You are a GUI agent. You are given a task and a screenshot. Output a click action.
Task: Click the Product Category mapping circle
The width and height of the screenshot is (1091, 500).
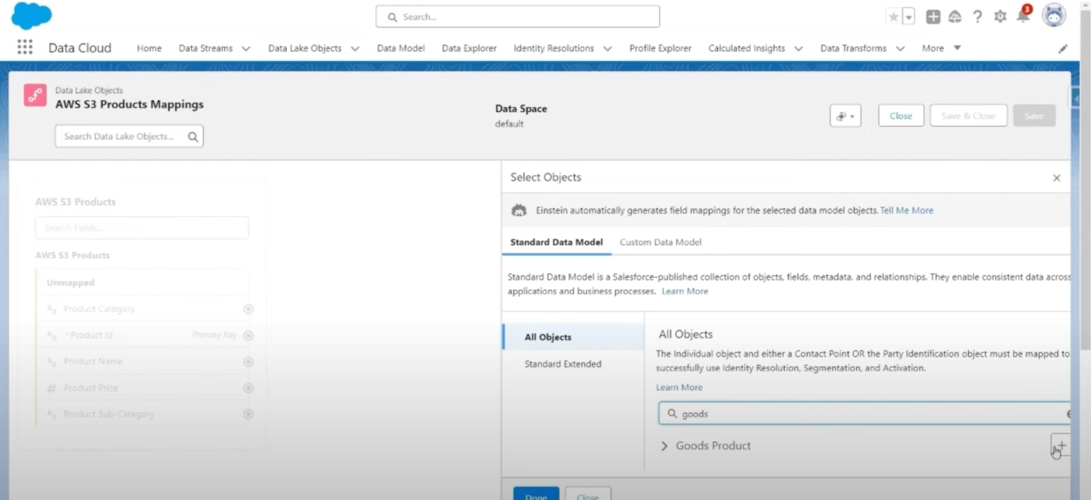(248, 309)
